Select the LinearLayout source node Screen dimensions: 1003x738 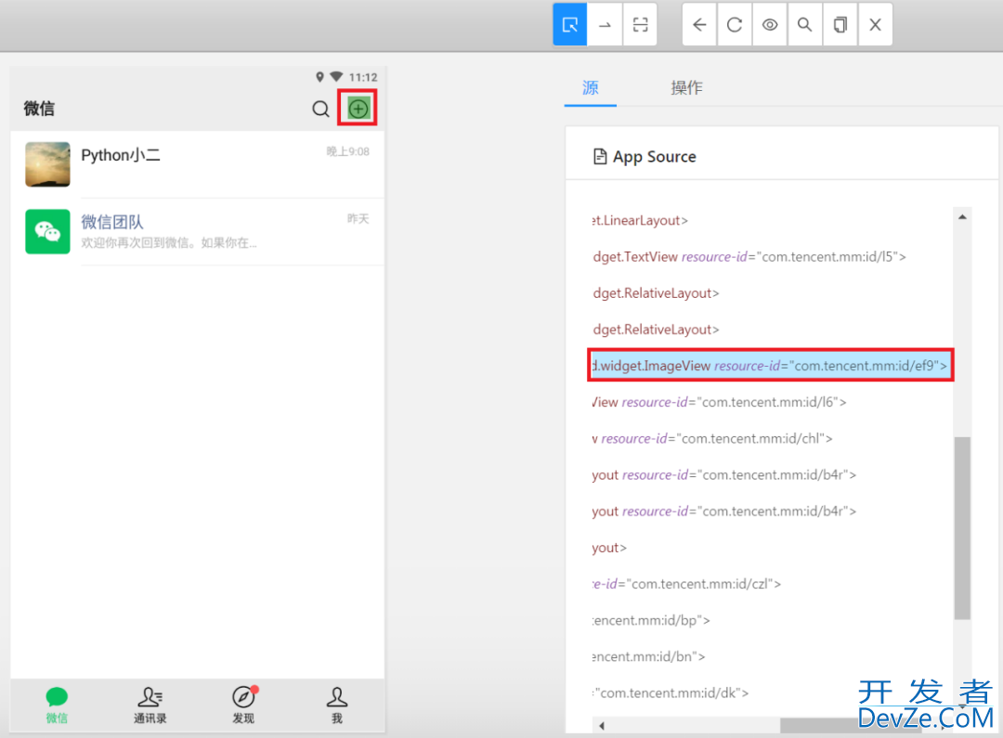[640, 221]
